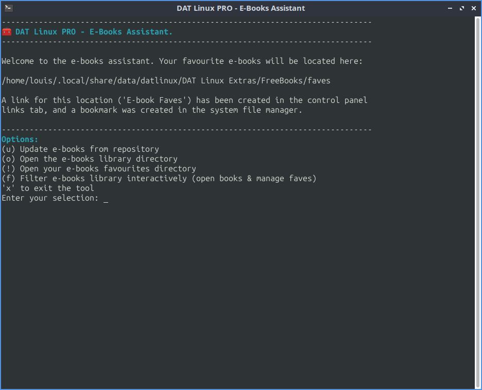Click the 'Options:' heading text
Viewport: 482px width, 390px height.
(20, 139)
